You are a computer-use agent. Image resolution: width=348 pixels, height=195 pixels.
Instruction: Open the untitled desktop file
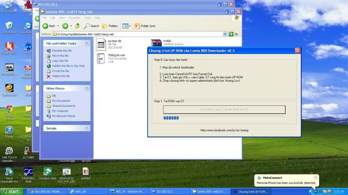pyautogui.click(x=86, y=174)
